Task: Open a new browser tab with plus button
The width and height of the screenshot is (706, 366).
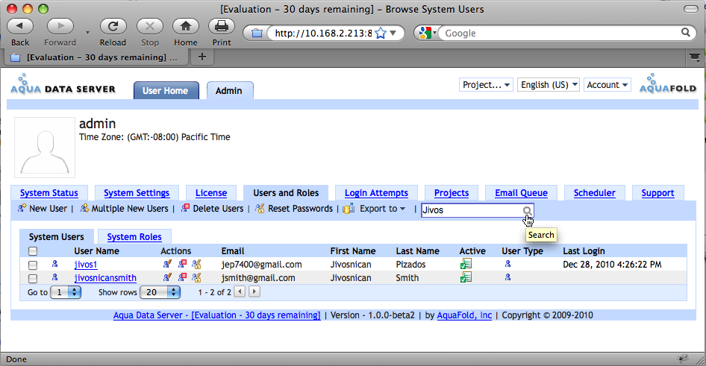Action: (202, 57)
